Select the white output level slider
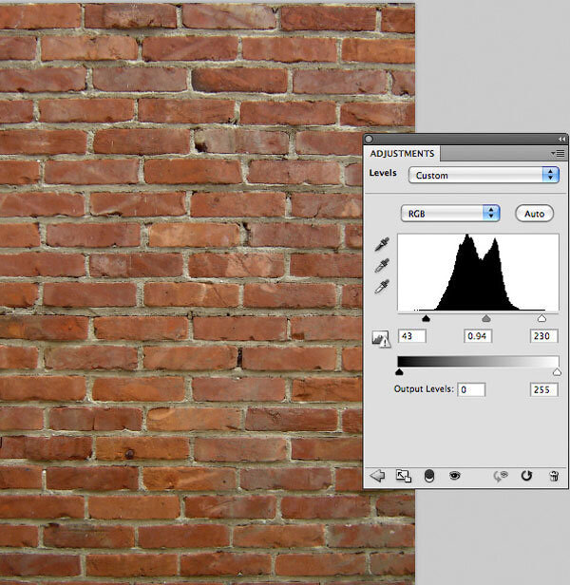Viewport: 570px width, 585px height. pyautogui.click(x=557, y=371)
